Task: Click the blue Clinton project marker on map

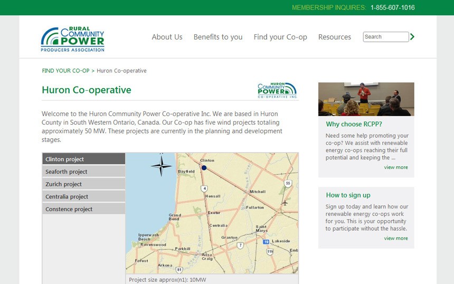Action: pos(204,168)
